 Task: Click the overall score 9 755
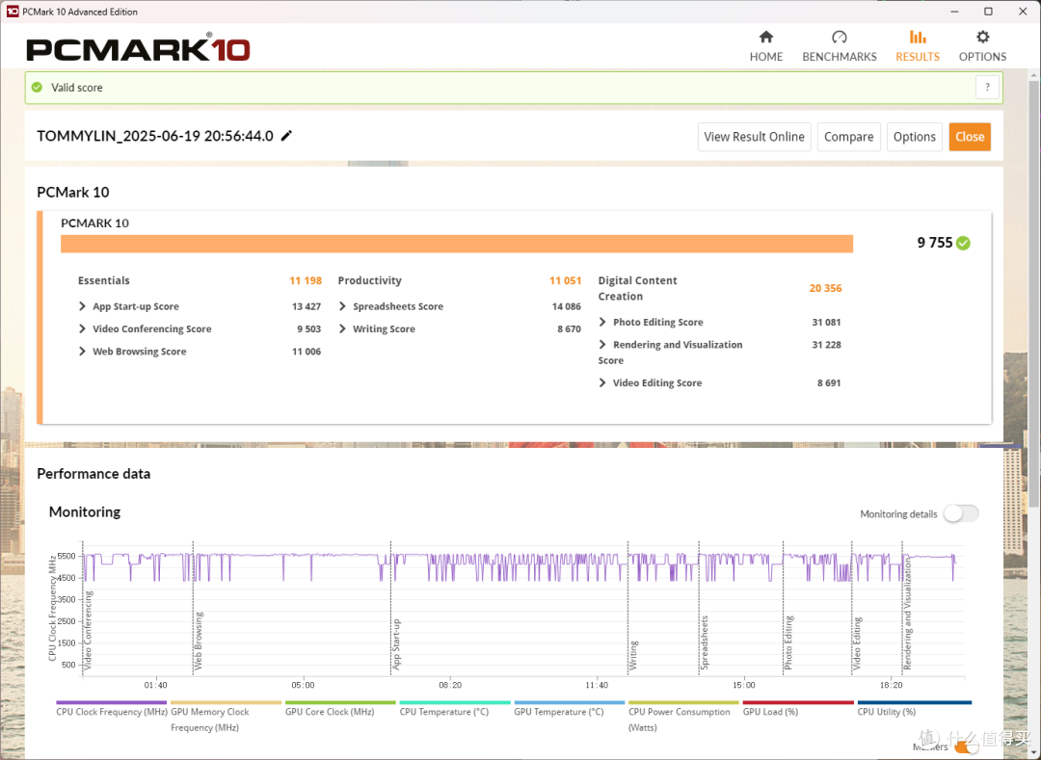pyautogui.click(x=935, y=243)
